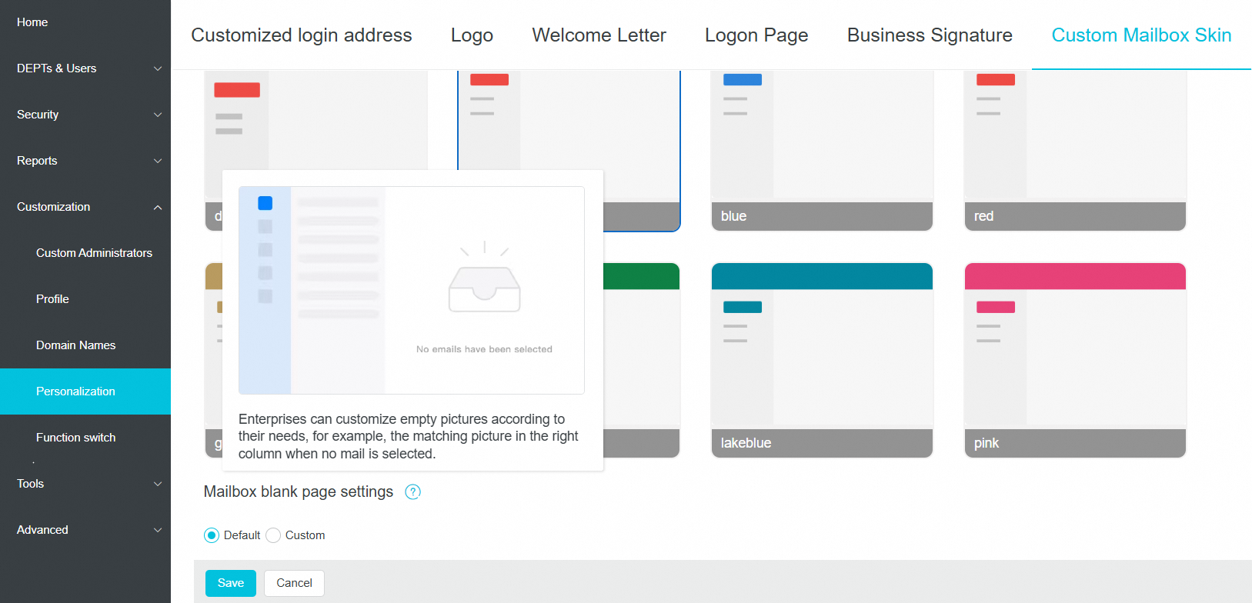
Task: Choose the red mailbox skin
Action: 1075,151
